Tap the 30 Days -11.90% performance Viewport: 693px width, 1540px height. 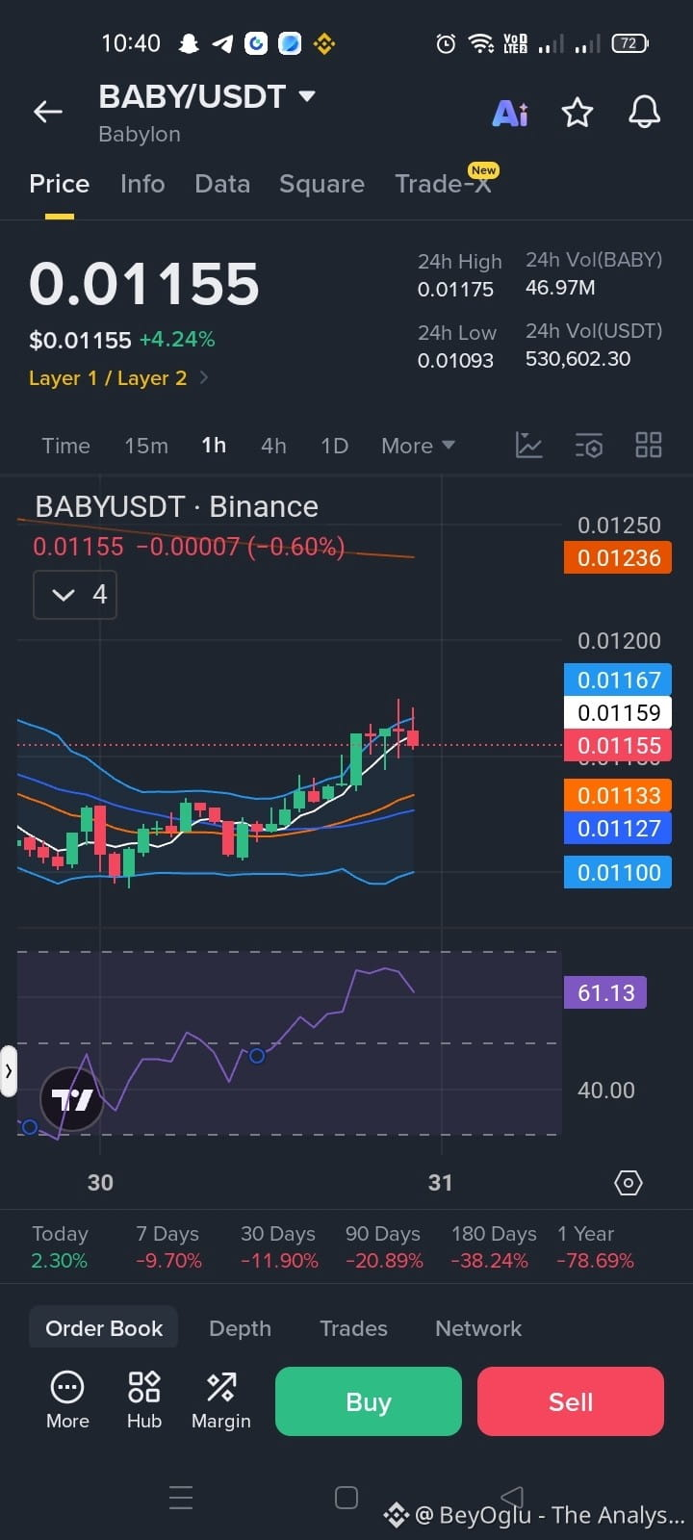(279, 1247)
